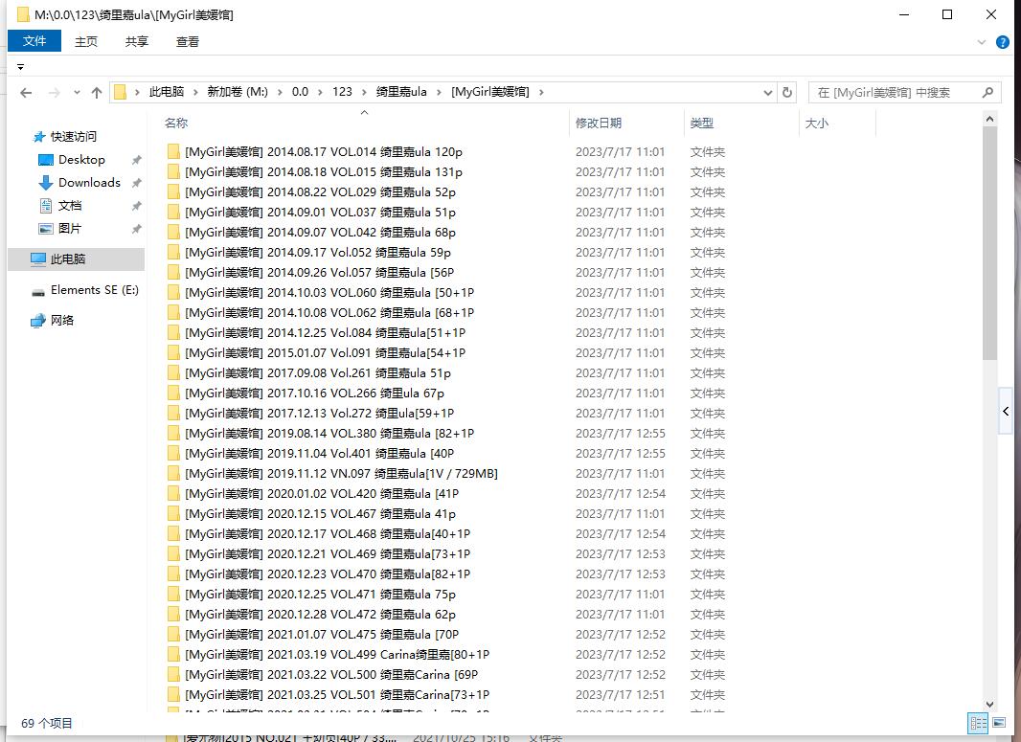Open the 文件 menu tab
The height and width of the screenshot is (742, 1021).
[x=34, y=41]
